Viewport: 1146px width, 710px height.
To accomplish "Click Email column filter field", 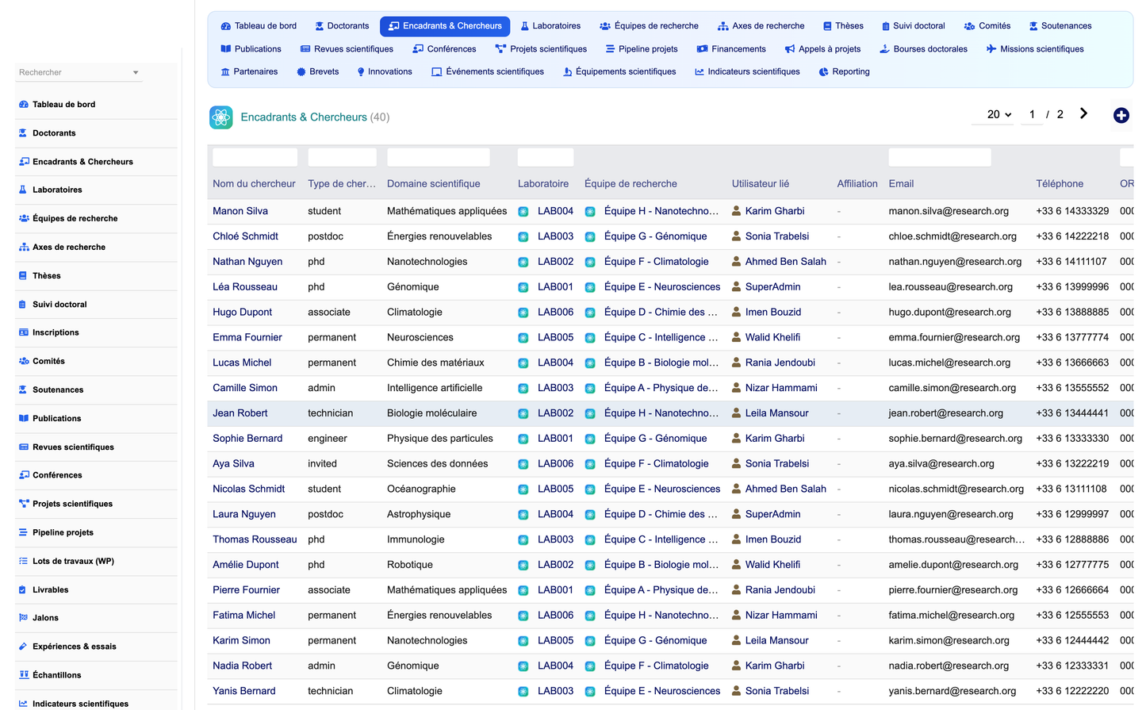I will pos(940,157).
